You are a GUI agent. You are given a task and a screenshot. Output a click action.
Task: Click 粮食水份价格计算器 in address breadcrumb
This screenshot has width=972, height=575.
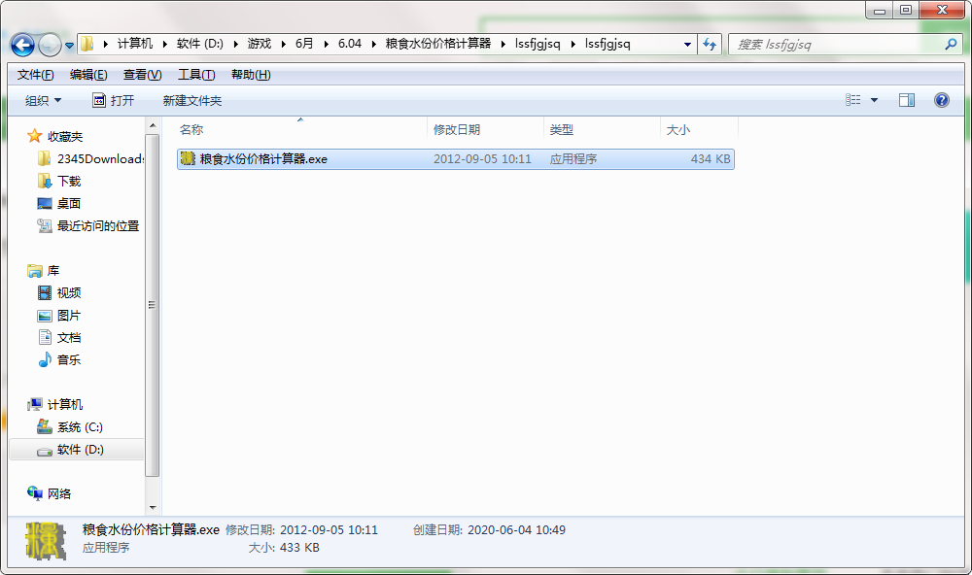(438, 44)
